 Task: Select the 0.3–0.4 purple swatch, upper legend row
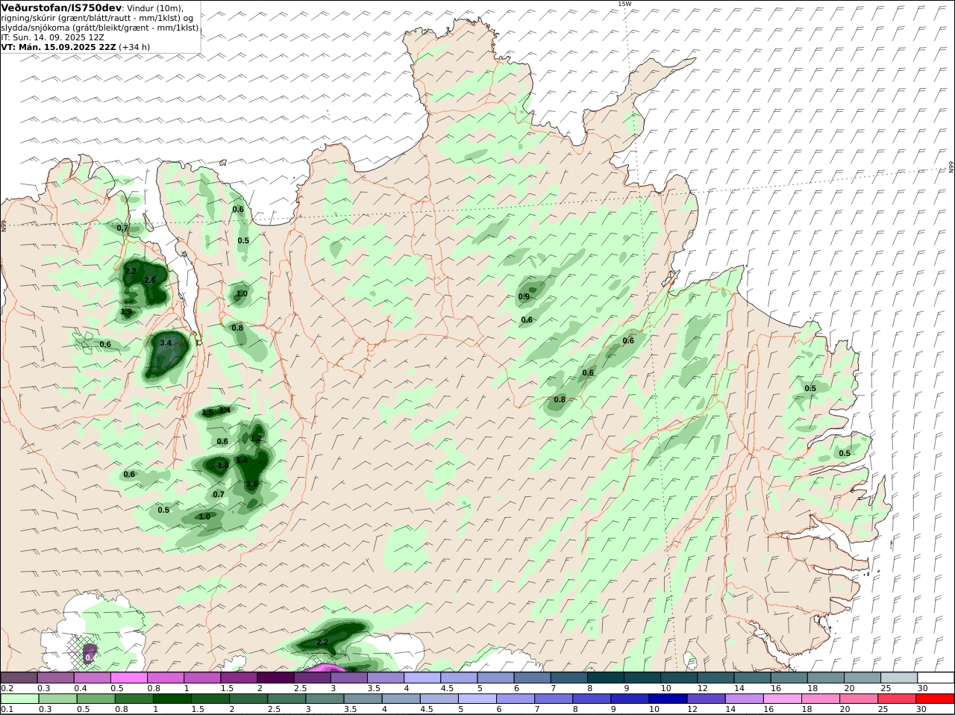tap(55, 677)
